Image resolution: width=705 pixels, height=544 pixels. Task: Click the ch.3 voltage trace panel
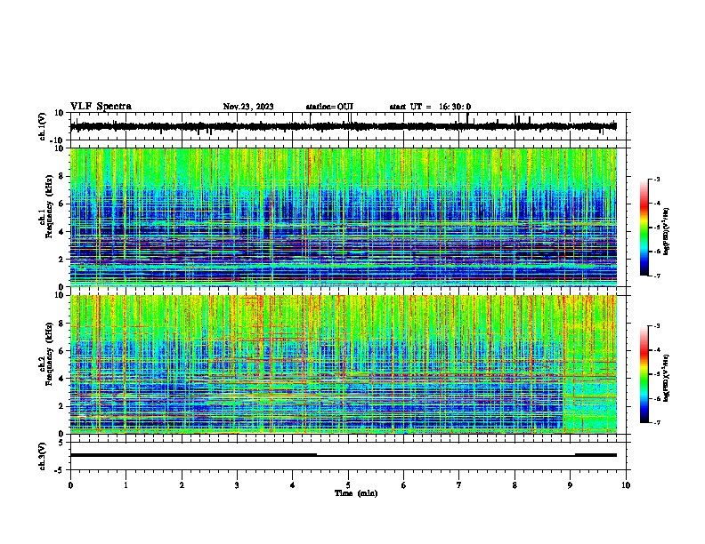(347, 456)
